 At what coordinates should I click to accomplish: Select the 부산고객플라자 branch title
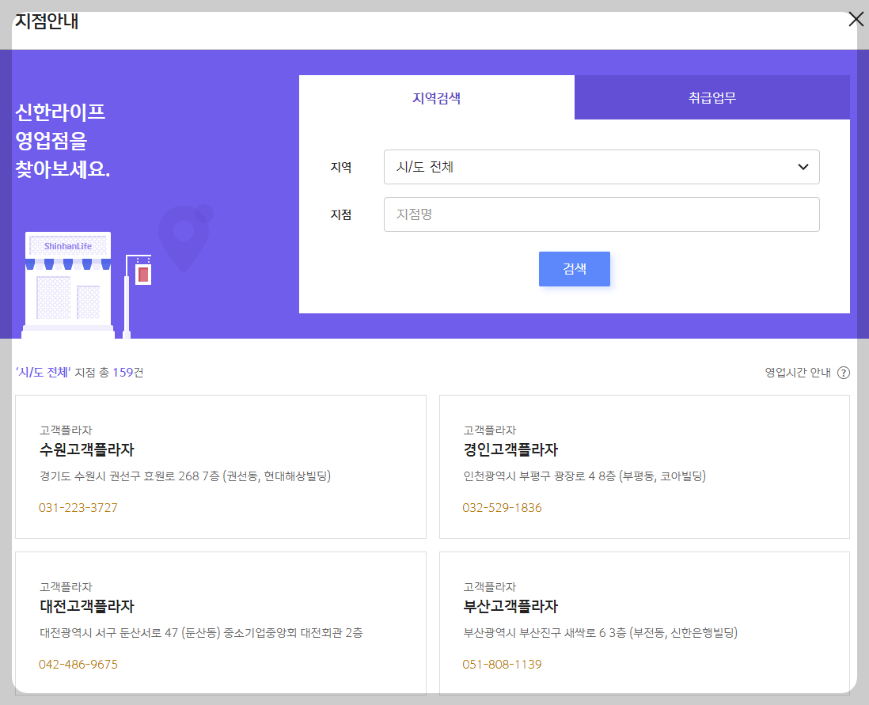pos(510,606)
